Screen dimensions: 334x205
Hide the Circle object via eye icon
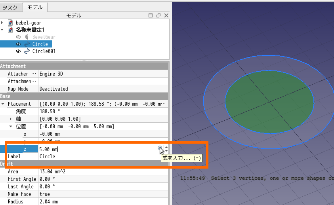tap(18, 44)
